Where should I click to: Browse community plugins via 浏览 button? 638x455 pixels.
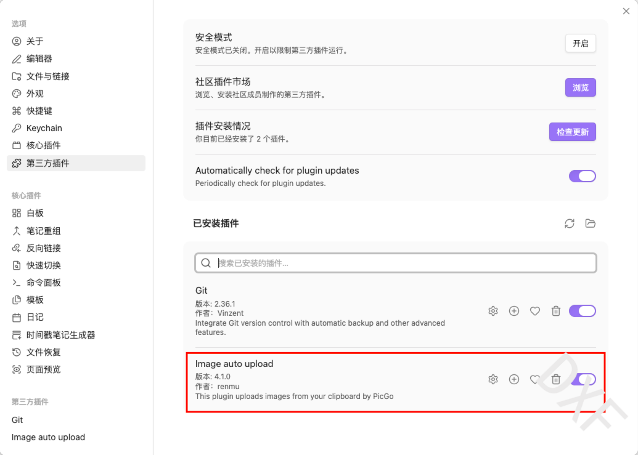[580, 87]
